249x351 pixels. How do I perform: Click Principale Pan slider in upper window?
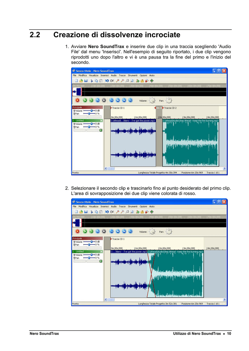pos(89,114)
